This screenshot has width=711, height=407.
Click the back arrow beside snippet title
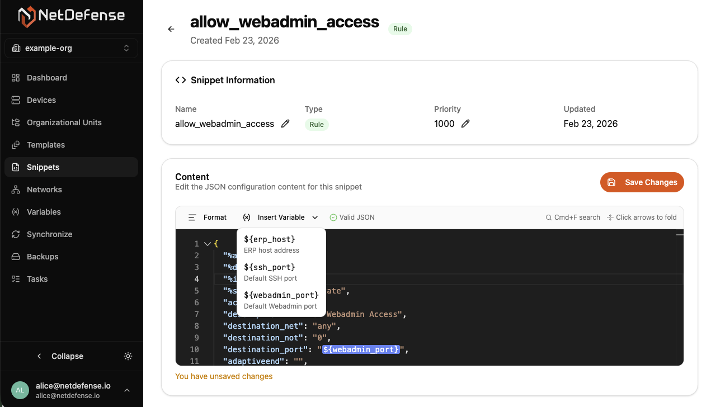pyautogui.click(x=171, y=29)
